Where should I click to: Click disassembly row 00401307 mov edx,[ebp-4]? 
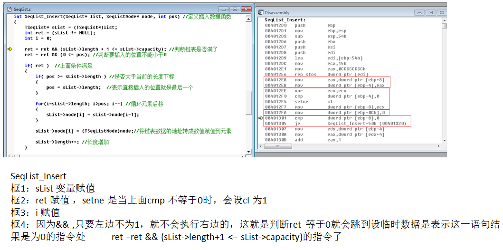[324, 129]
